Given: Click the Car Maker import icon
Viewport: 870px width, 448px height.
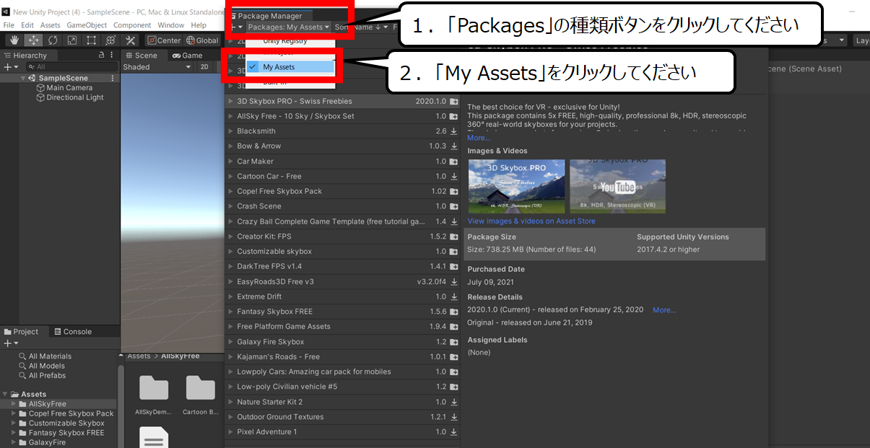Looking at the screenshot, I should [x=453, y=162].
